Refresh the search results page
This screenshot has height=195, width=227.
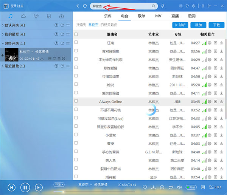(85, 6)
